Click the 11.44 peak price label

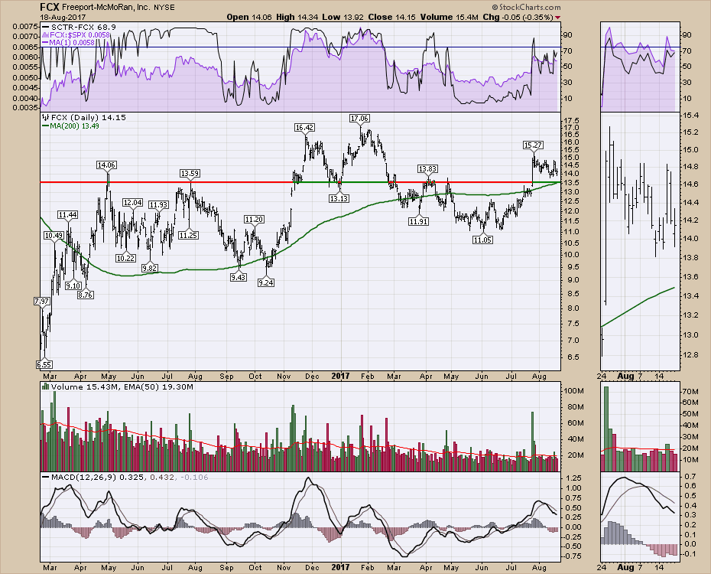[x=67, y=214]
